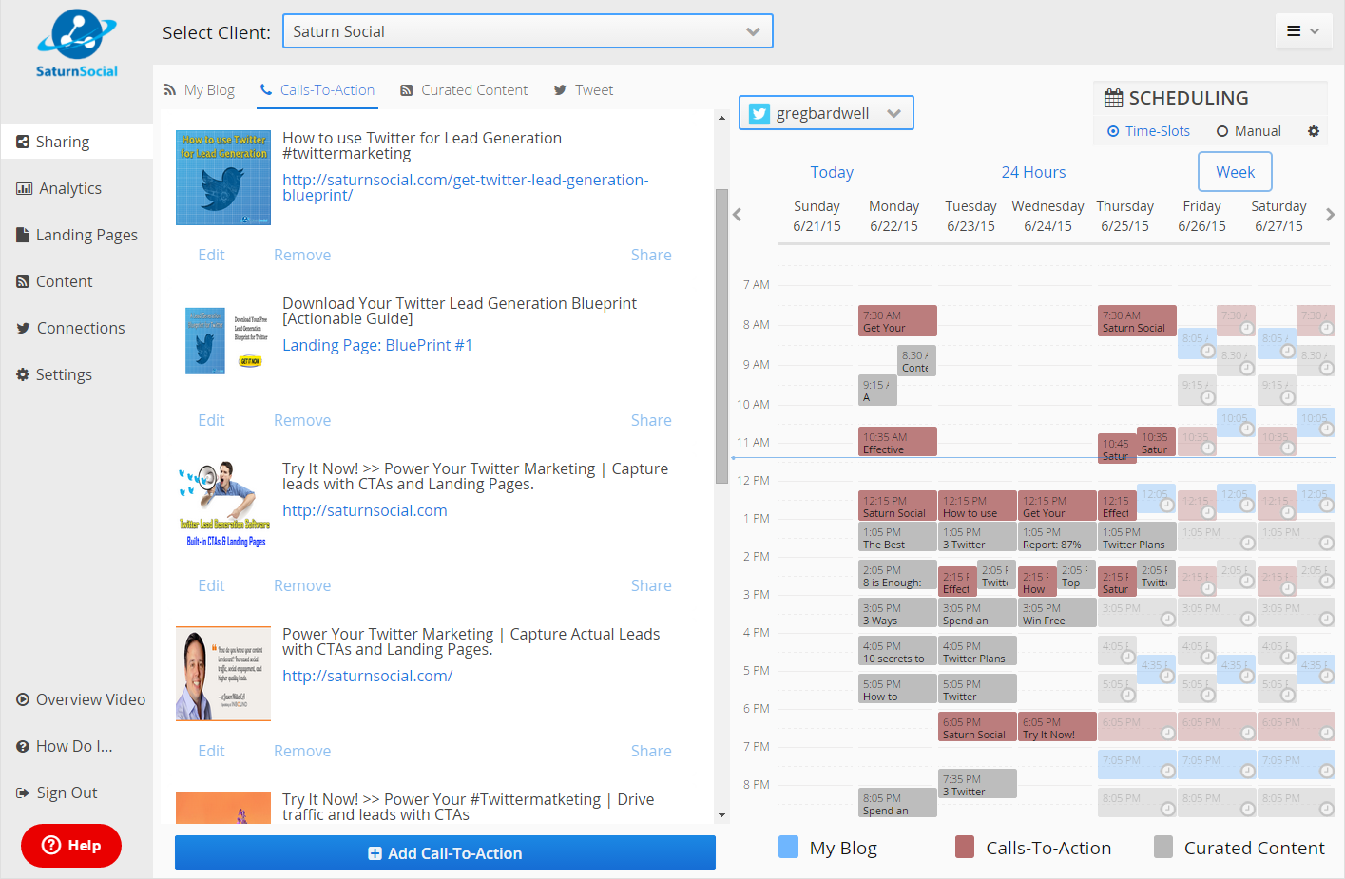Show Today calendar view
1345x879 pixels.
pos(832,172)
